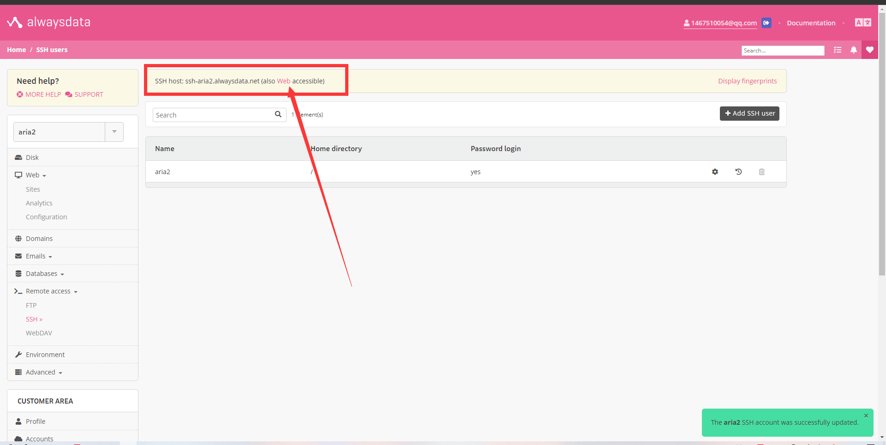Image resolution: width=886 pixels, height=445 pixels.
Task: Delete aria2 SSH user with trash icon
Action: pyautogui.click(x=761, y=172)
